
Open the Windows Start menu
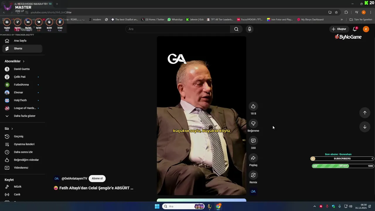[157, 206]
